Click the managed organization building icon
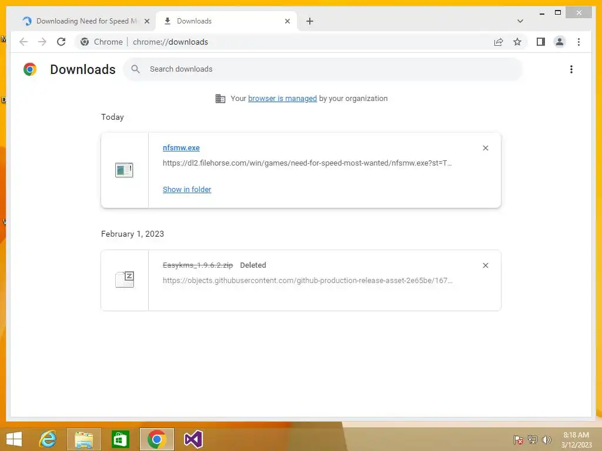Viewport: 602px width, 451px height. [220, 99]
